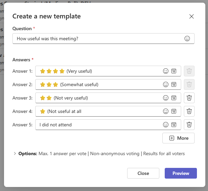Edit the question text field

pyautogui.click(x=103, y=39)
